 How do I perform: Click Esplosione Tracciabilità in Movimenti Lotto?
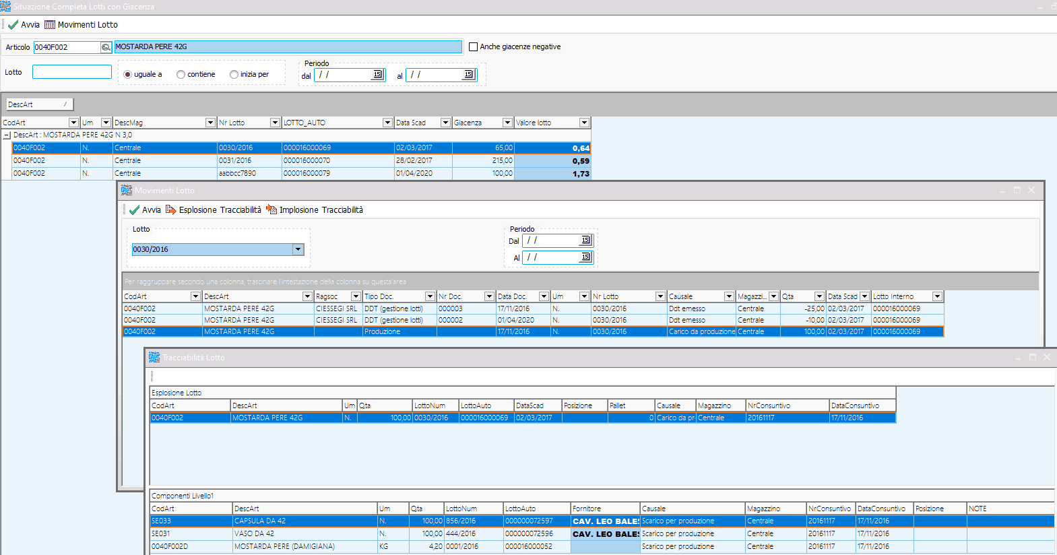214,210
